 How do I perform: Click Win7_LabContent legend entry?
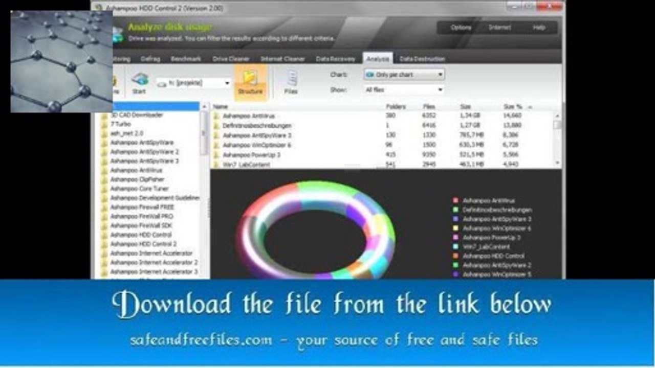486,247
